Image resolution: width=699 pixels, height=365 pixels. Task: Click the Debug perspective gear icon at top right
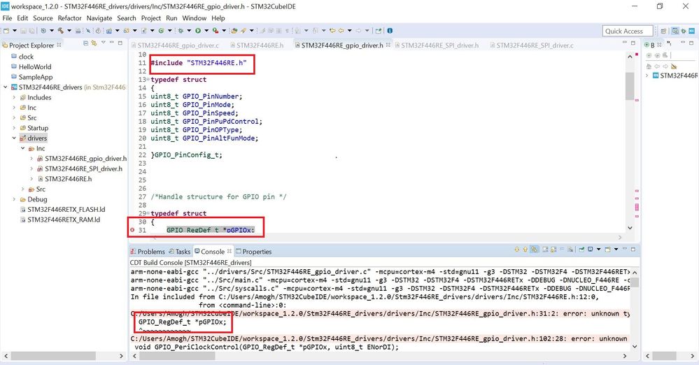click(684, 31)
